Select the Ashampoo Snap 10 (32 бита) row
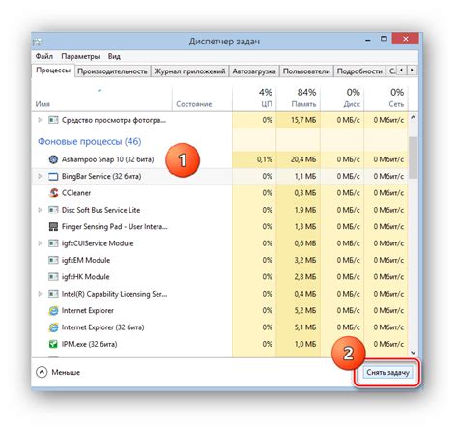458x427 pixels. [x=220, y=159]
